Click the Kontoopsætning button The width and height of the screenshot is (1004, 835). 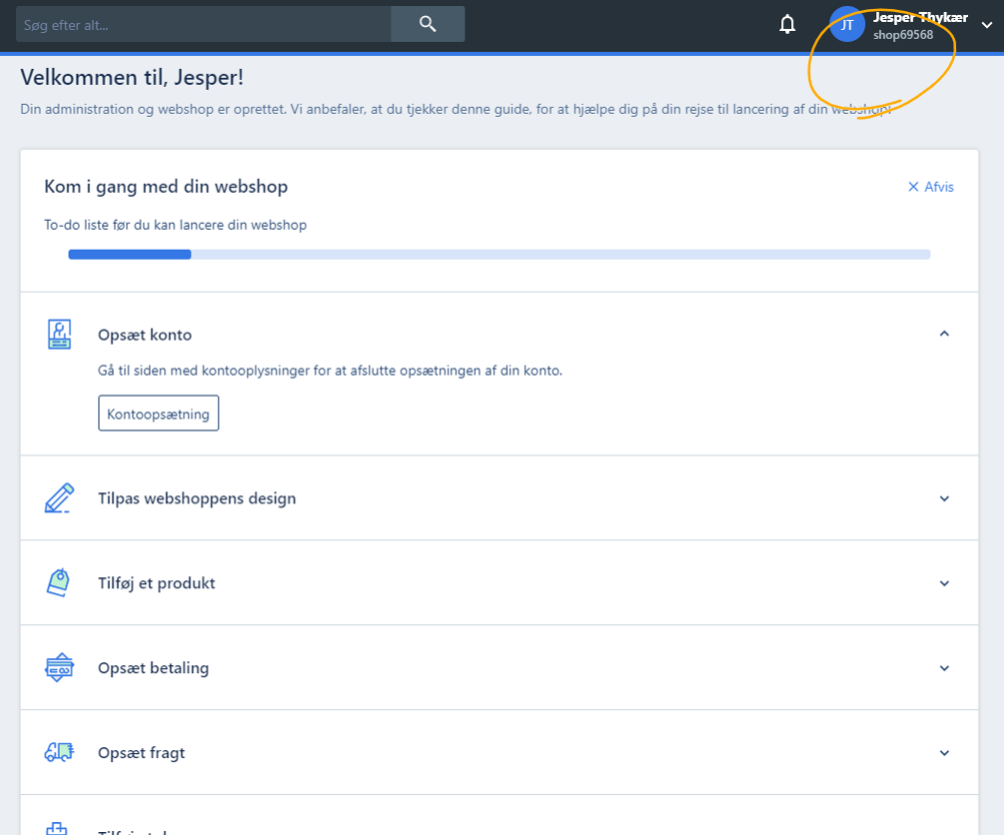(x=158, y=414)
